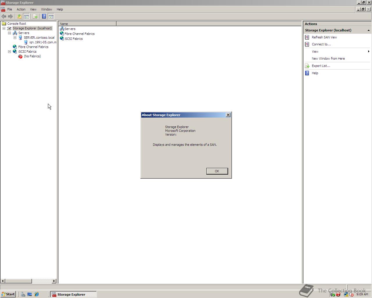Launch Internet Explorer from quick launch
This screenshot has width=372, height=298.
tap(37, 294)
